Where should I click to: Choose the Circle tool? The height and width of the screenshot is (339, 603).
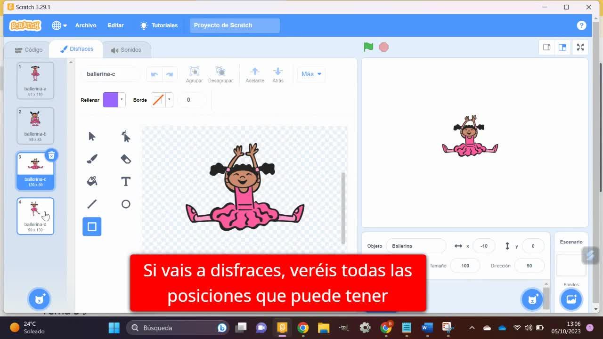click(125, 204)
